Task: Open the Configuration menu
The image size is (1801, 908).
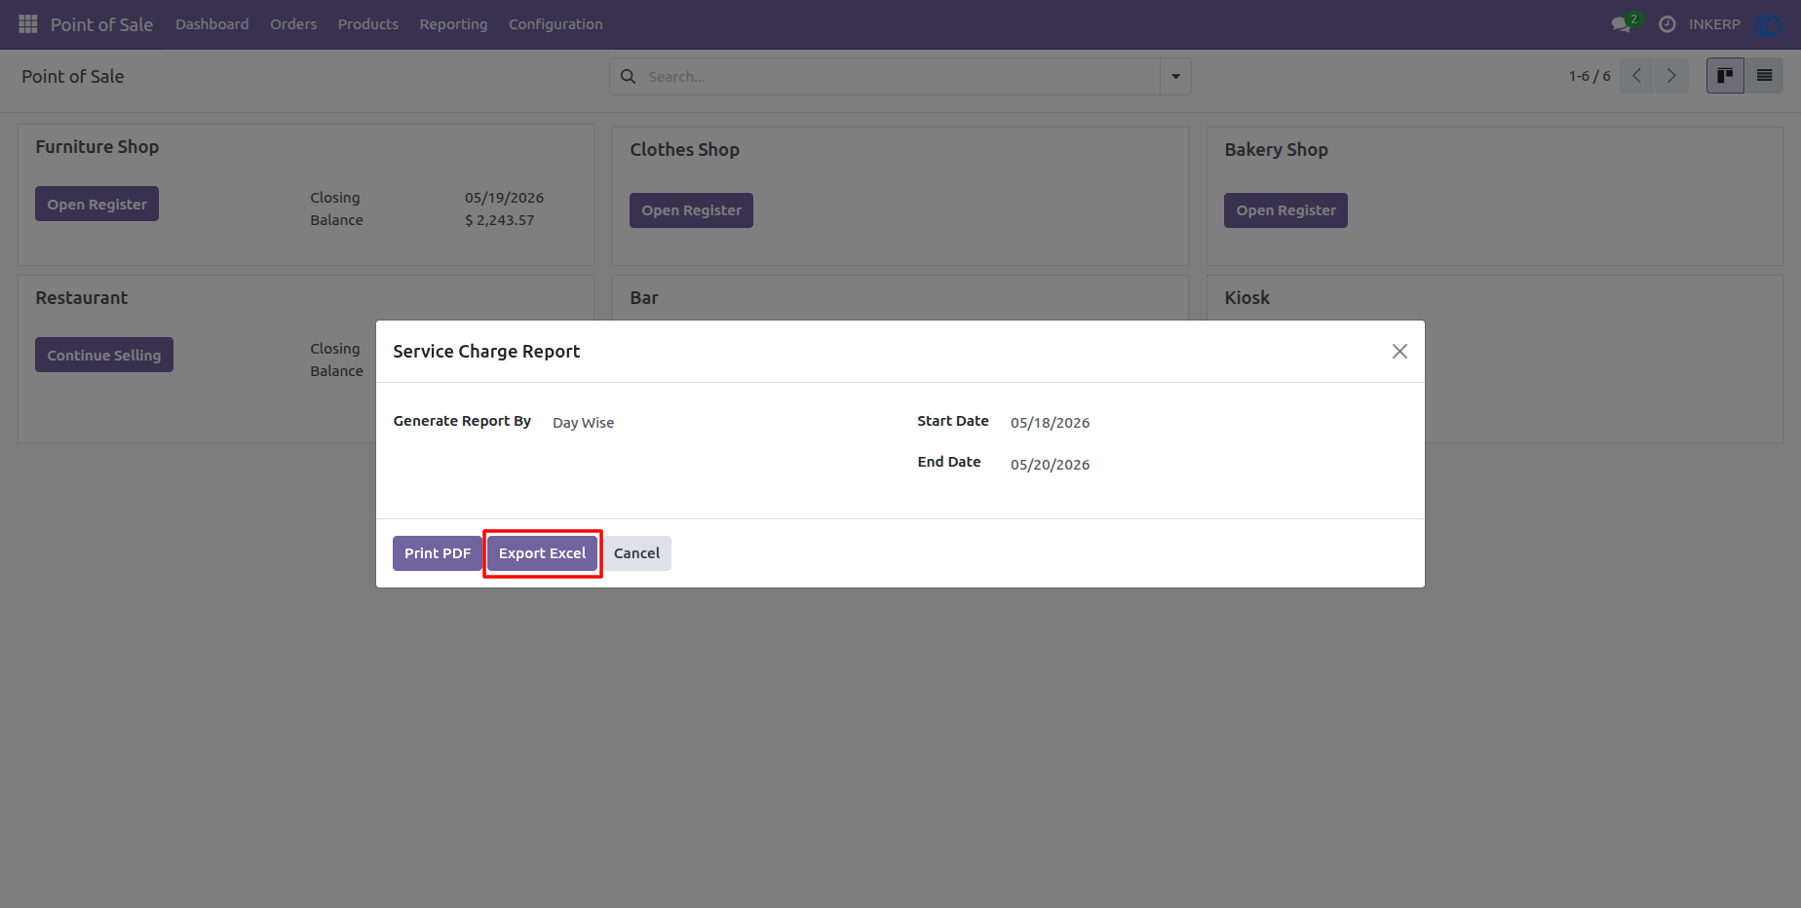Action: [556, 24]
